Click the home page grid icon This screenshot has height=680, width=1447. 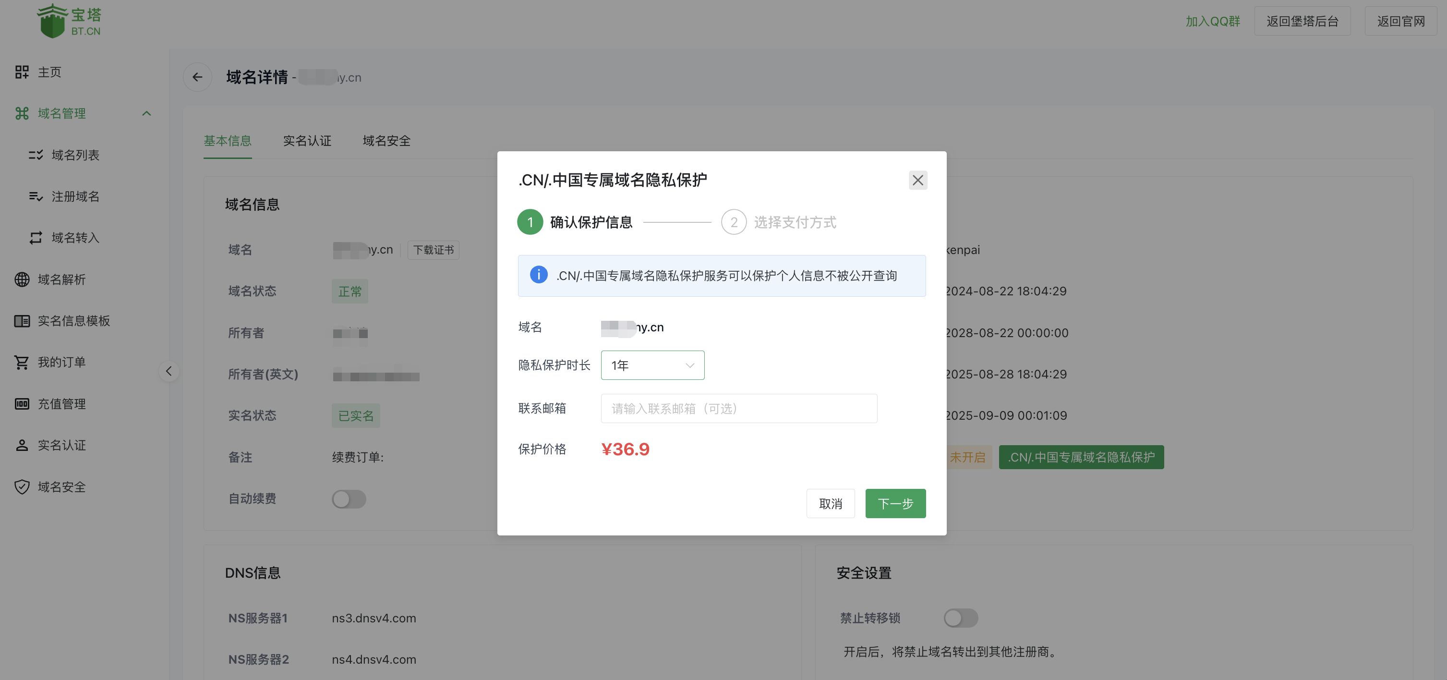tap(22, 72)
